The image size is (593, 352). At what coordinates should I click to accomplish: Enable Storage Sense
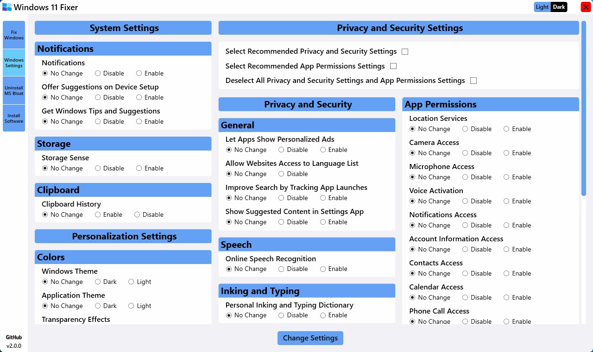[139, 168]
